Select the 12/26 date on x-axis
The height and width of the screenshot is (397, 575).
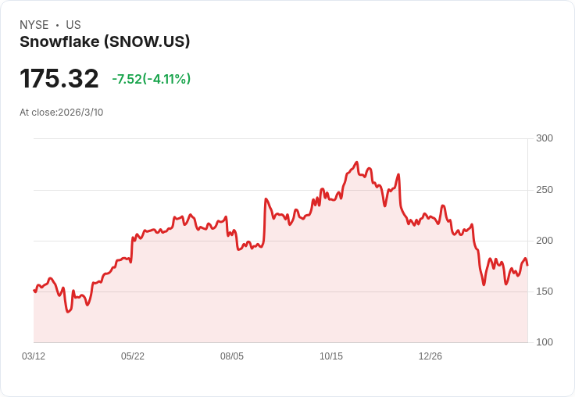pos(430,356)
